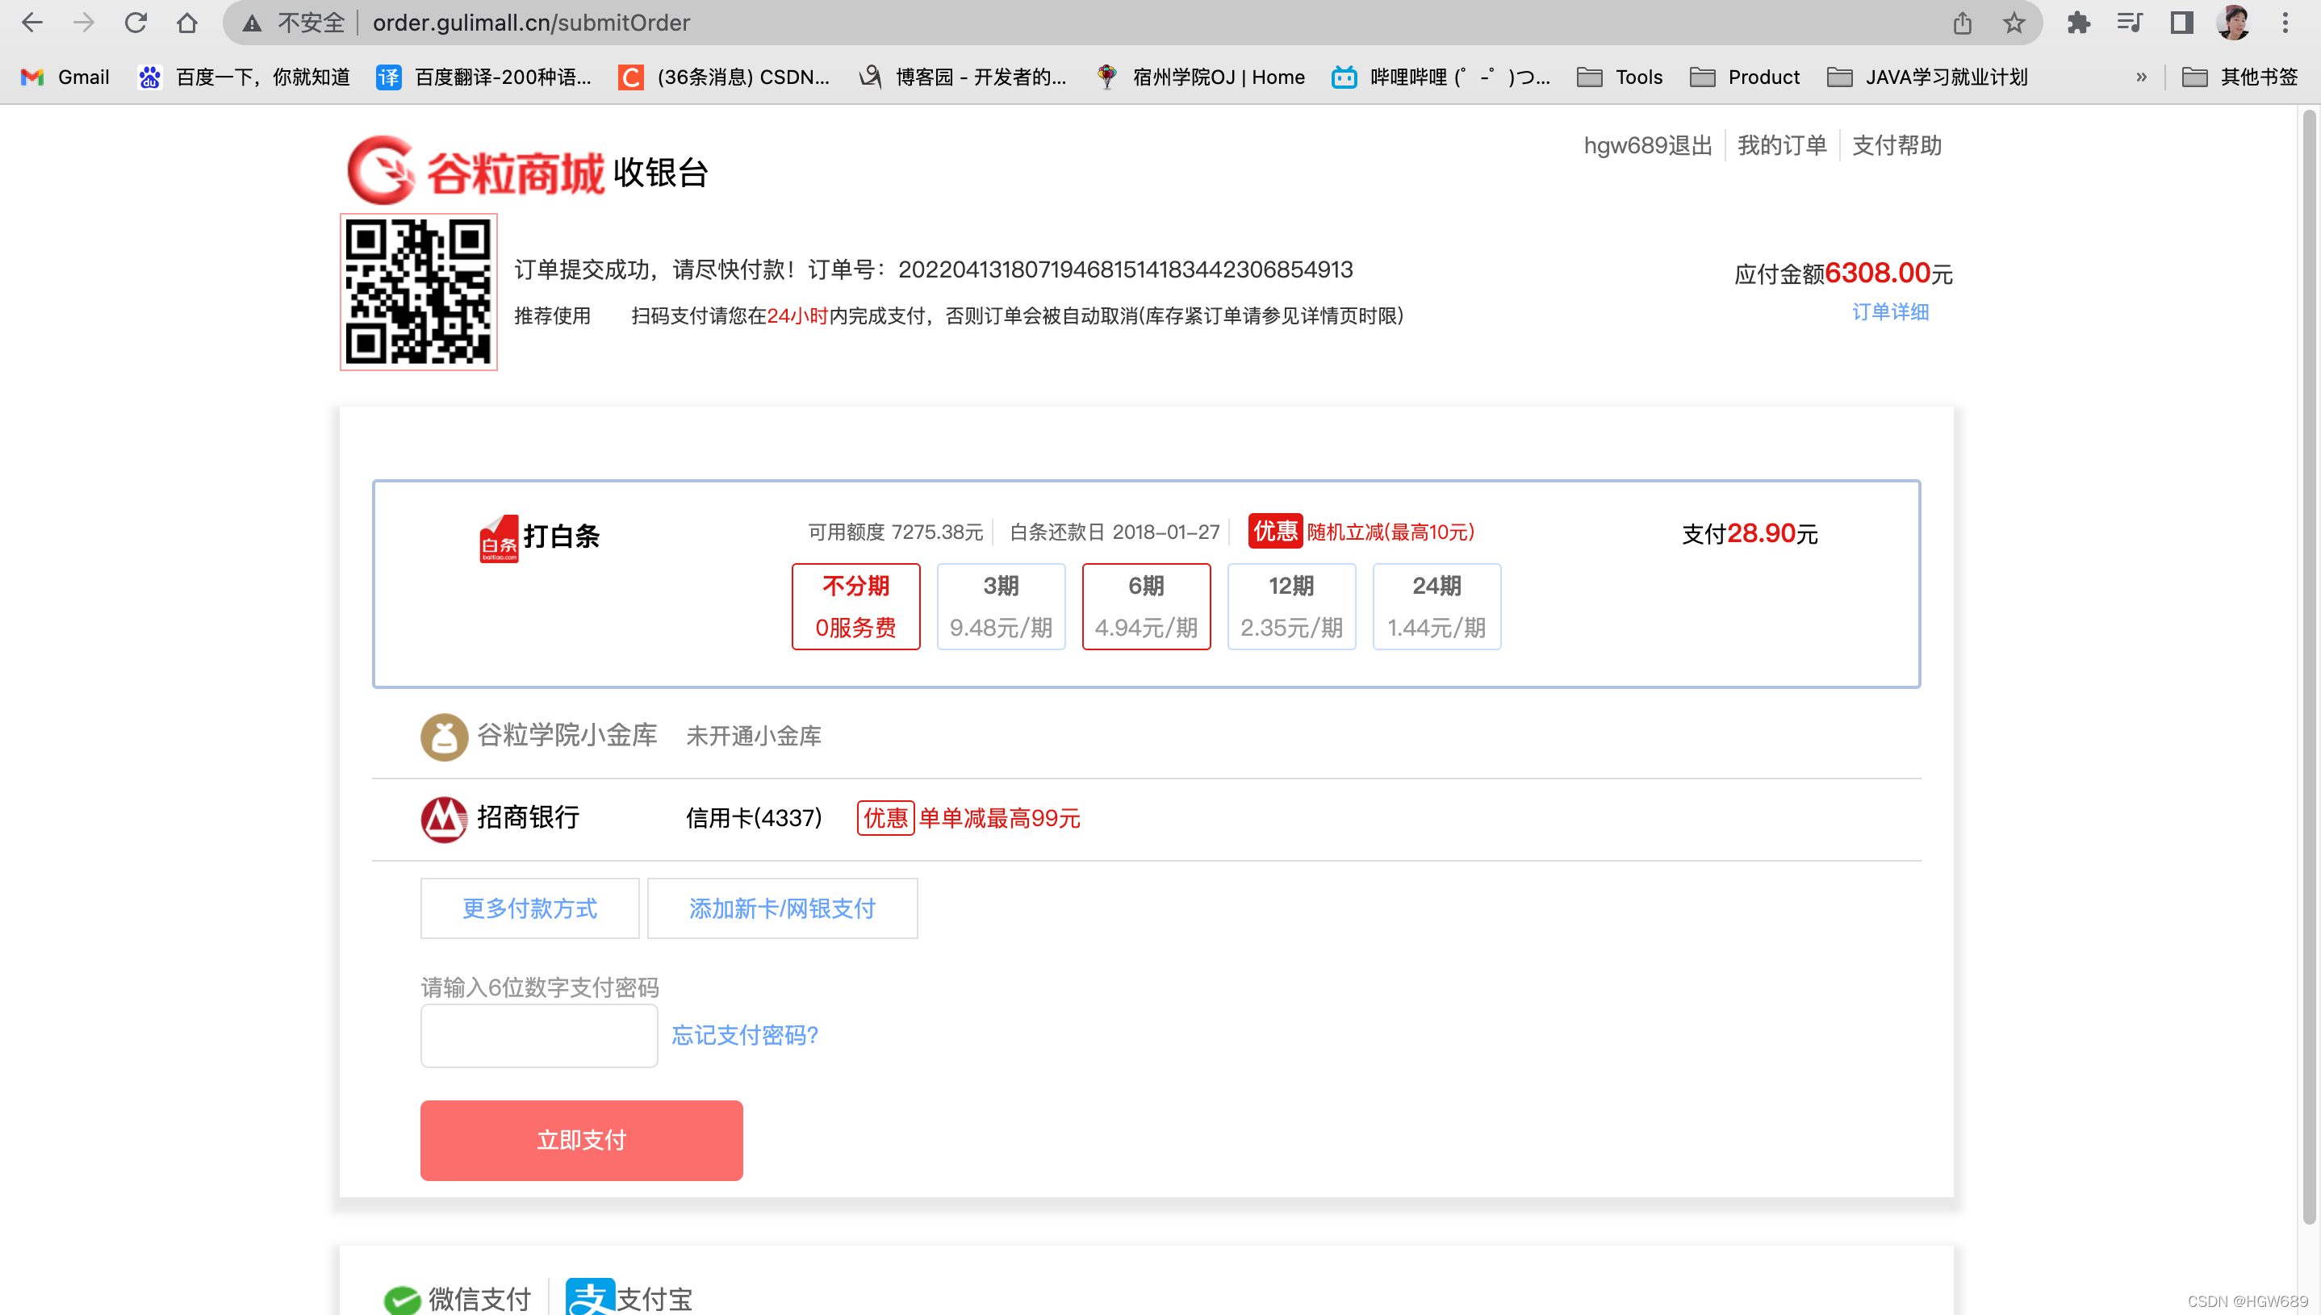Select the 3期 installment option
This screenshot has height=1315, width=2321.
coord(1000,606)
